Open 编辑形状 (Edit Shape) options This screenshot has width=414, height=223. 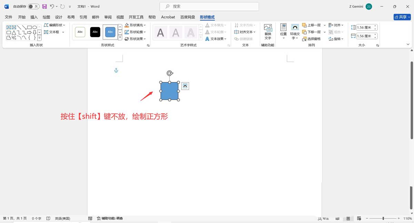pos(55,25)
